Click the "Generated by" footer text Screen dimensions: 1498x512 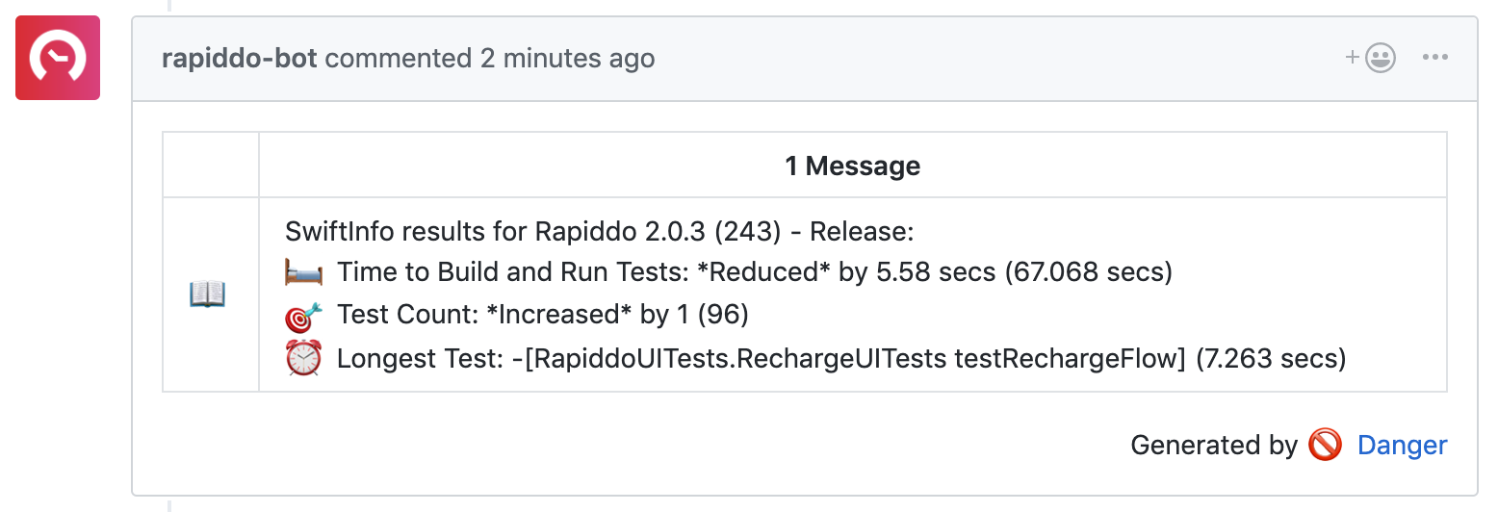pos(1214,445)
